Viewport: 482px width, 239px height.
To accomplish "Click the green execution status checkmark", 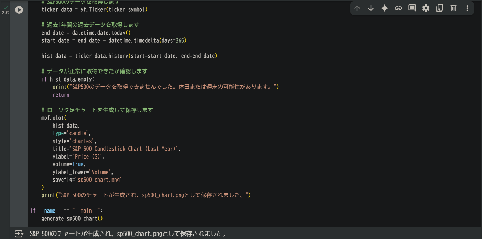I will [x=6, y=8].
